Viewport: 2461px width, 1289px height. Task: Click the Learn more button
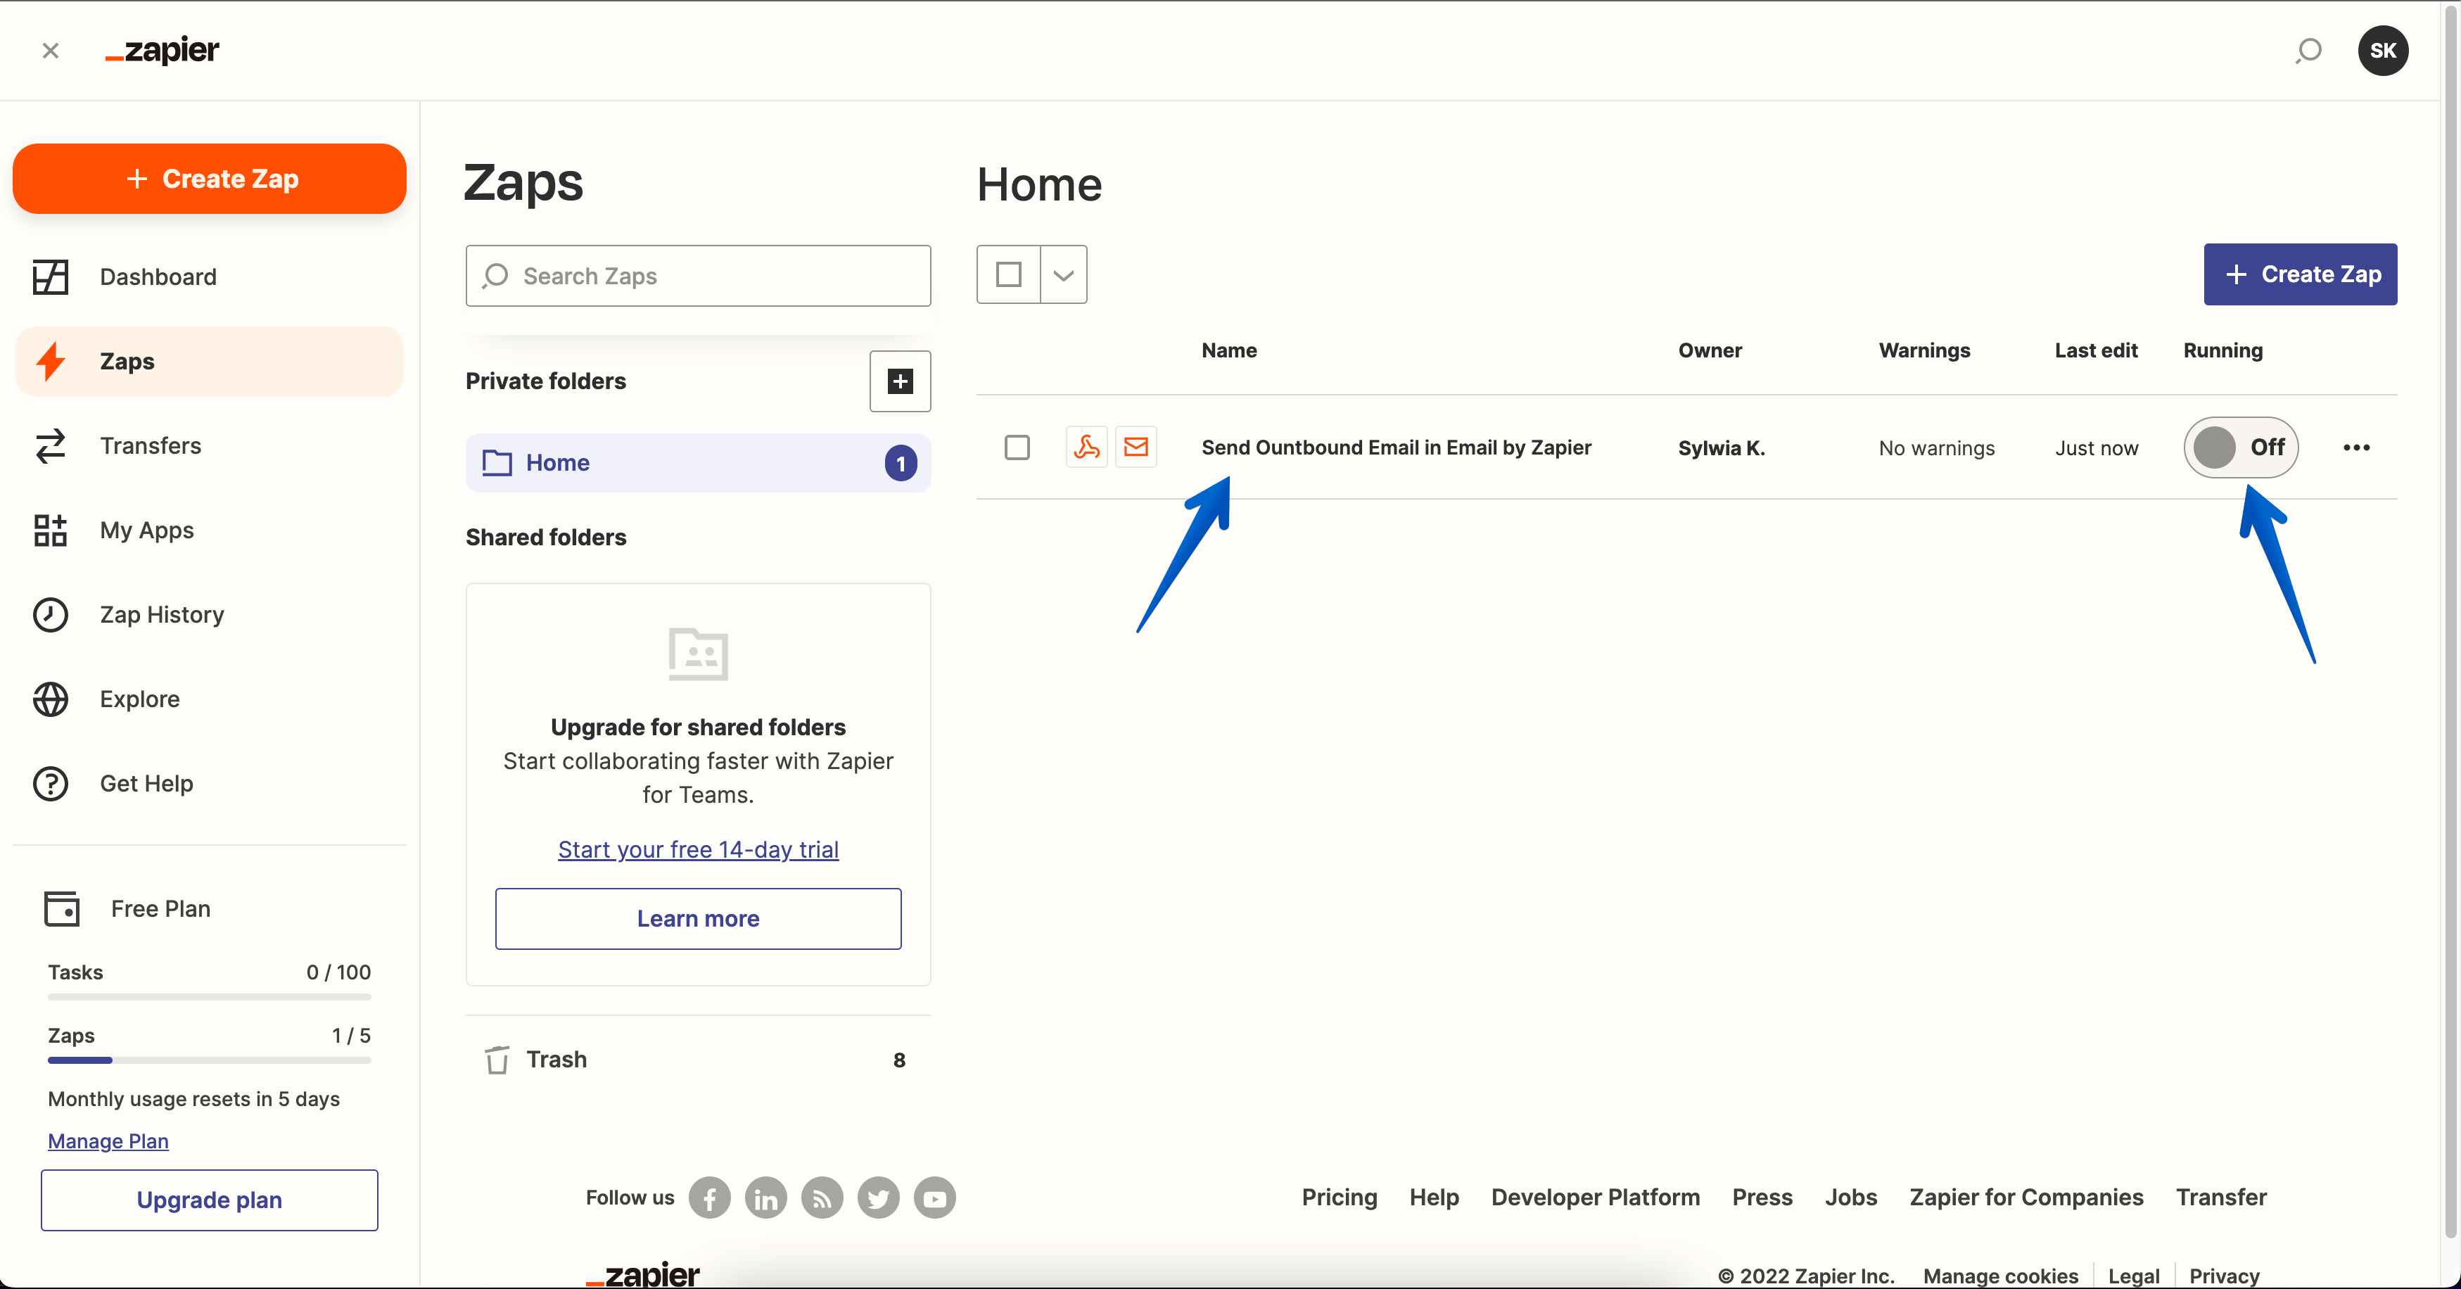(x=699, y=919)
